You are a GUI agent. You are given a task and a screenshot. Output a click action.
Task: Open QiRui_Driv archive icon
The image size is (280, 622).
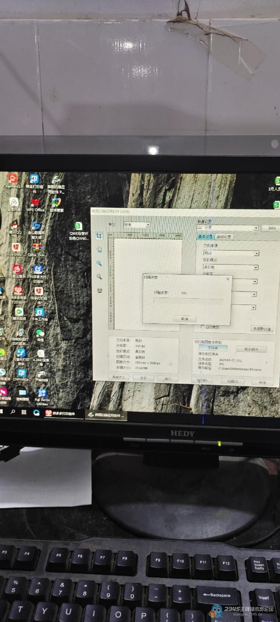[x=37, y=250]
